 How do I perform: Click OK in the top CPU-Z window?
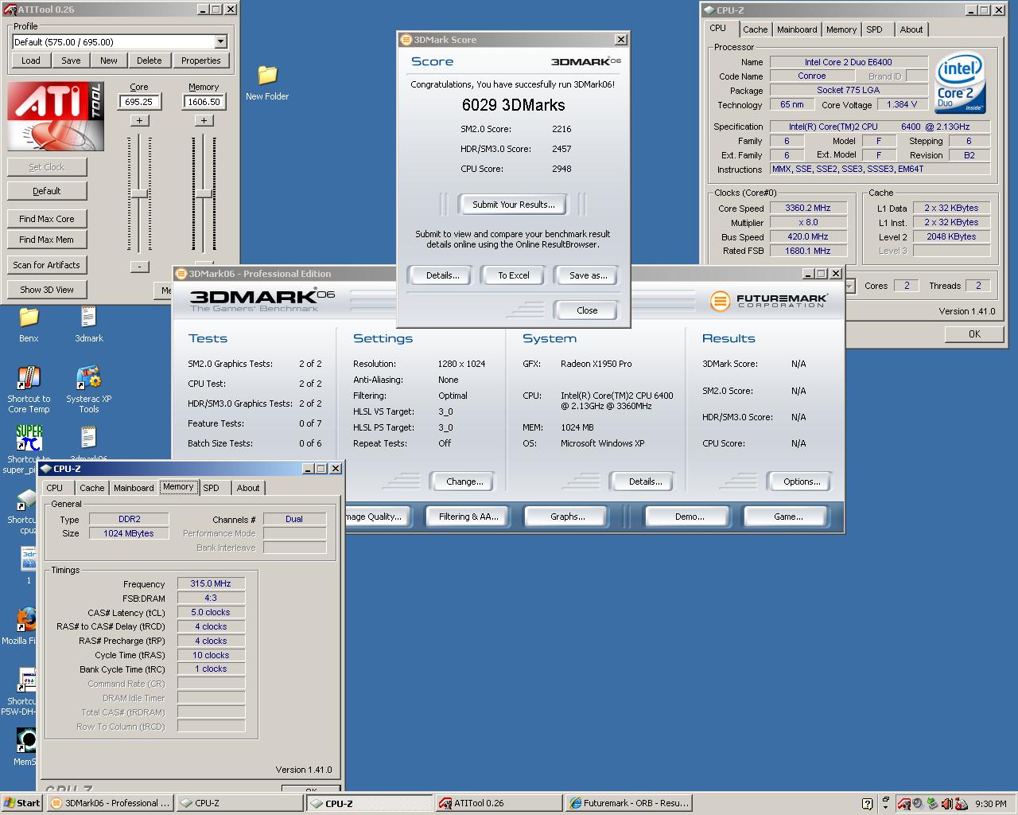point(974,334)
